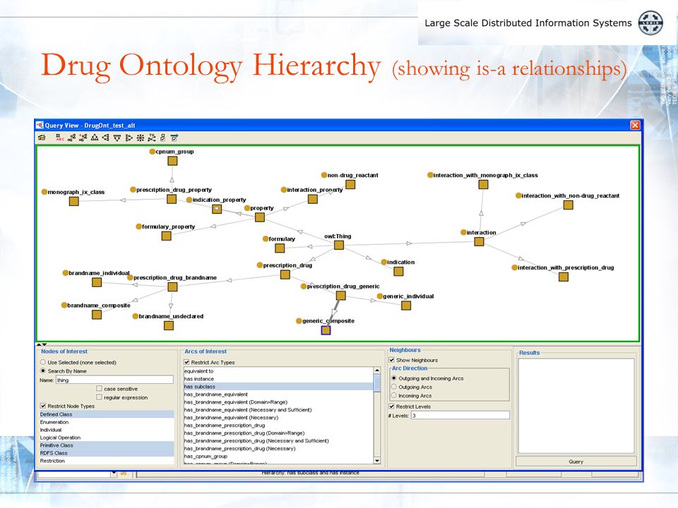This screenshot has width=678, height=508.
Task: Select Outgoing and Incoming Arcs radio
Action: coord(394,378)
